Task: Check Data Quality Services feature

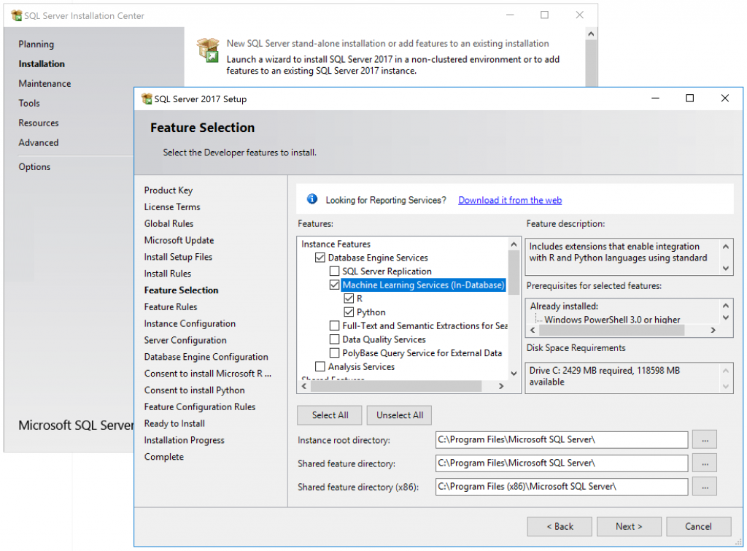Action: point(334,339)
